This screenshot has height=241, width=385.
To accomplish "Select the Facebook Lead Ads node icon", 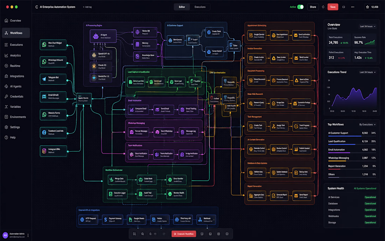I will (44, 132).
